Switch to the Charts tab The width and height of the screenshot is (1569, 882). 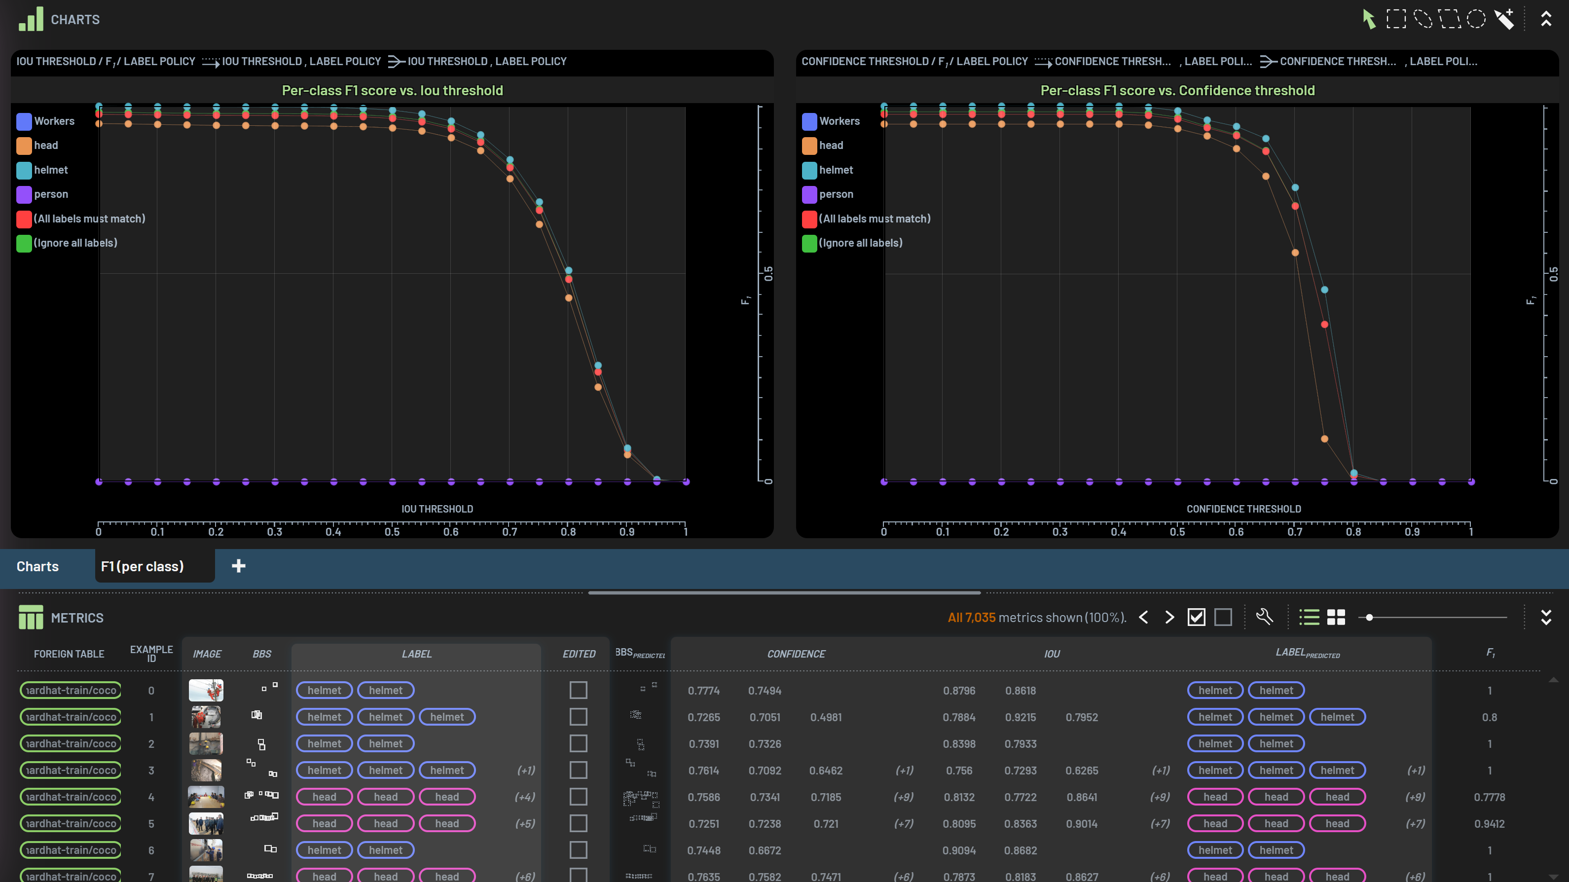click(38, 566)
